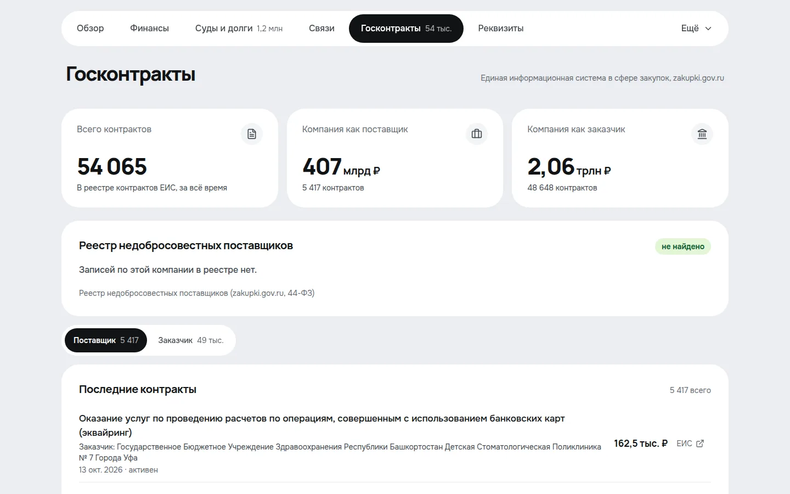Click the Заказчик organization name of the contract
The image size is (790, 494).
[x=340, y=452]
